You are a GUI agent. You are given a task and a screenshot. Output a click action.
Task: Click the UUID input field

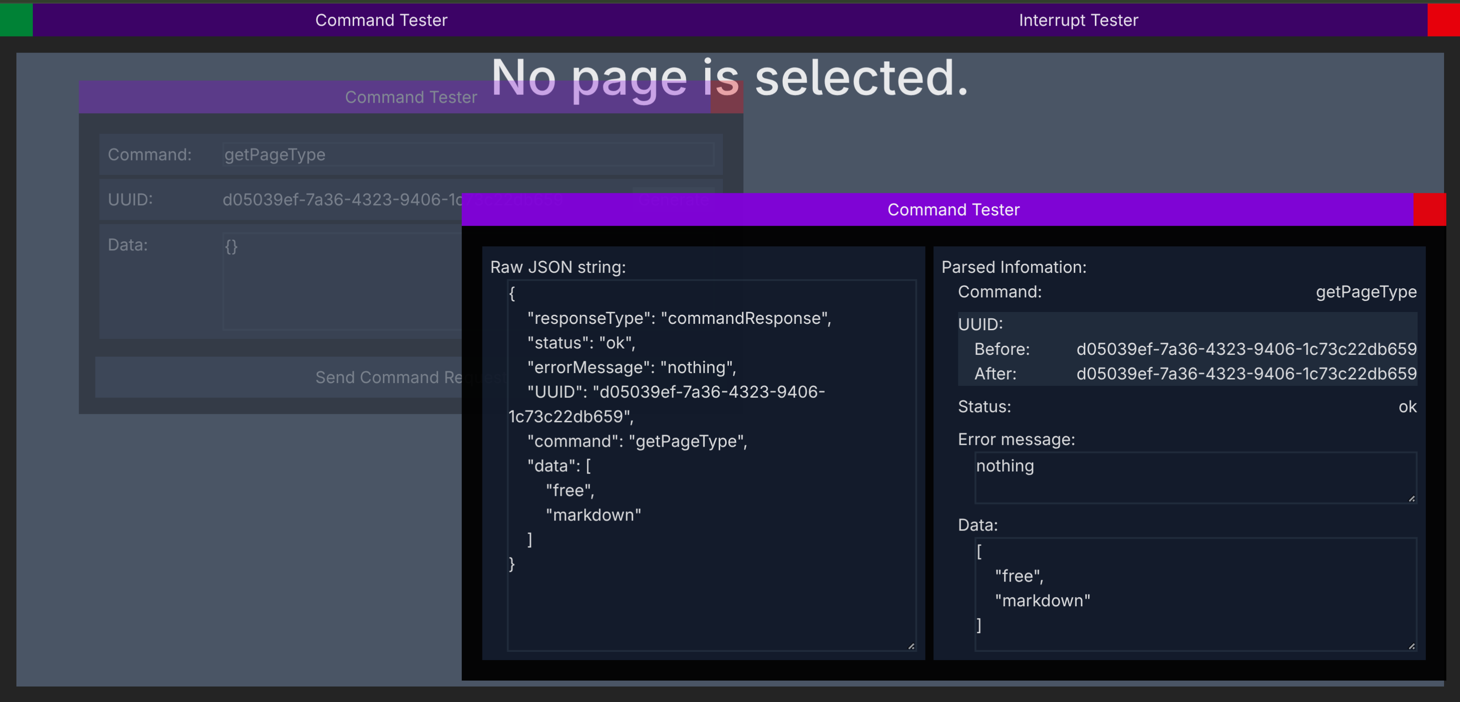340,200
